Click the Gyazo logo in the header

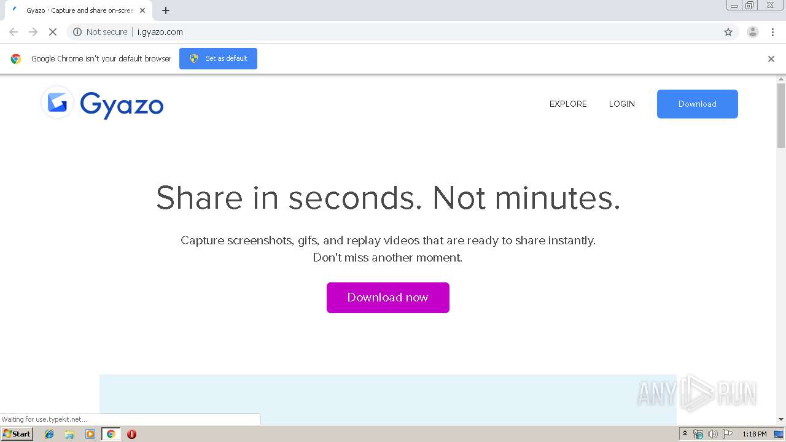pos(102,103)
